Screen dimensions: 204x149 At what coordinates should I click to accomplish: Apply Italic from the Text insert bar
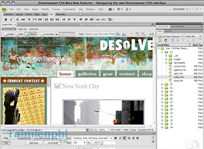(11, 20)
